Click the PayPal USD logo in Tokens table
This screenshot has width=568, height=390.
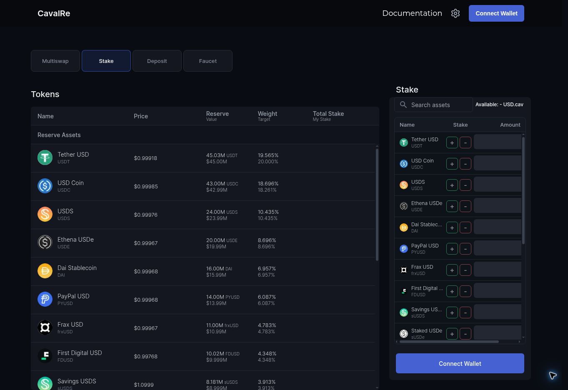click(x=45, y=299)
